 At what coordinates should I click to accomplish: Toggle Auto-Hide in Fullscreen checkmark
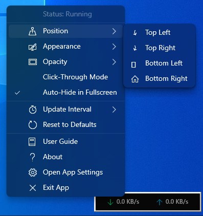pyautogui.click(x=17, y=93)
